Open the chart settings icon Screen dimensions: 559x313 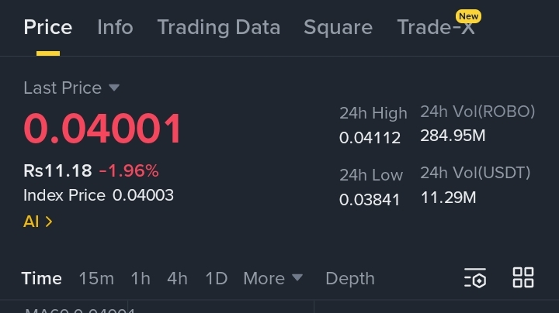475,278
